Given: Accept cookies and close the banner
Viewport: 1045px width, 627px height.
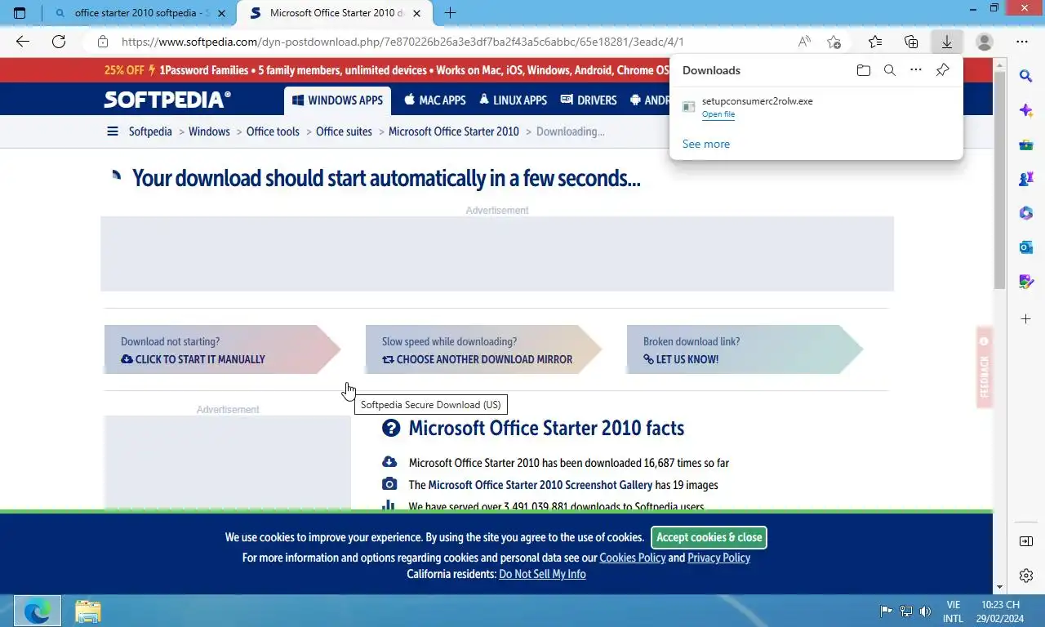Looking at the screenshot, I should pos(709,537).
